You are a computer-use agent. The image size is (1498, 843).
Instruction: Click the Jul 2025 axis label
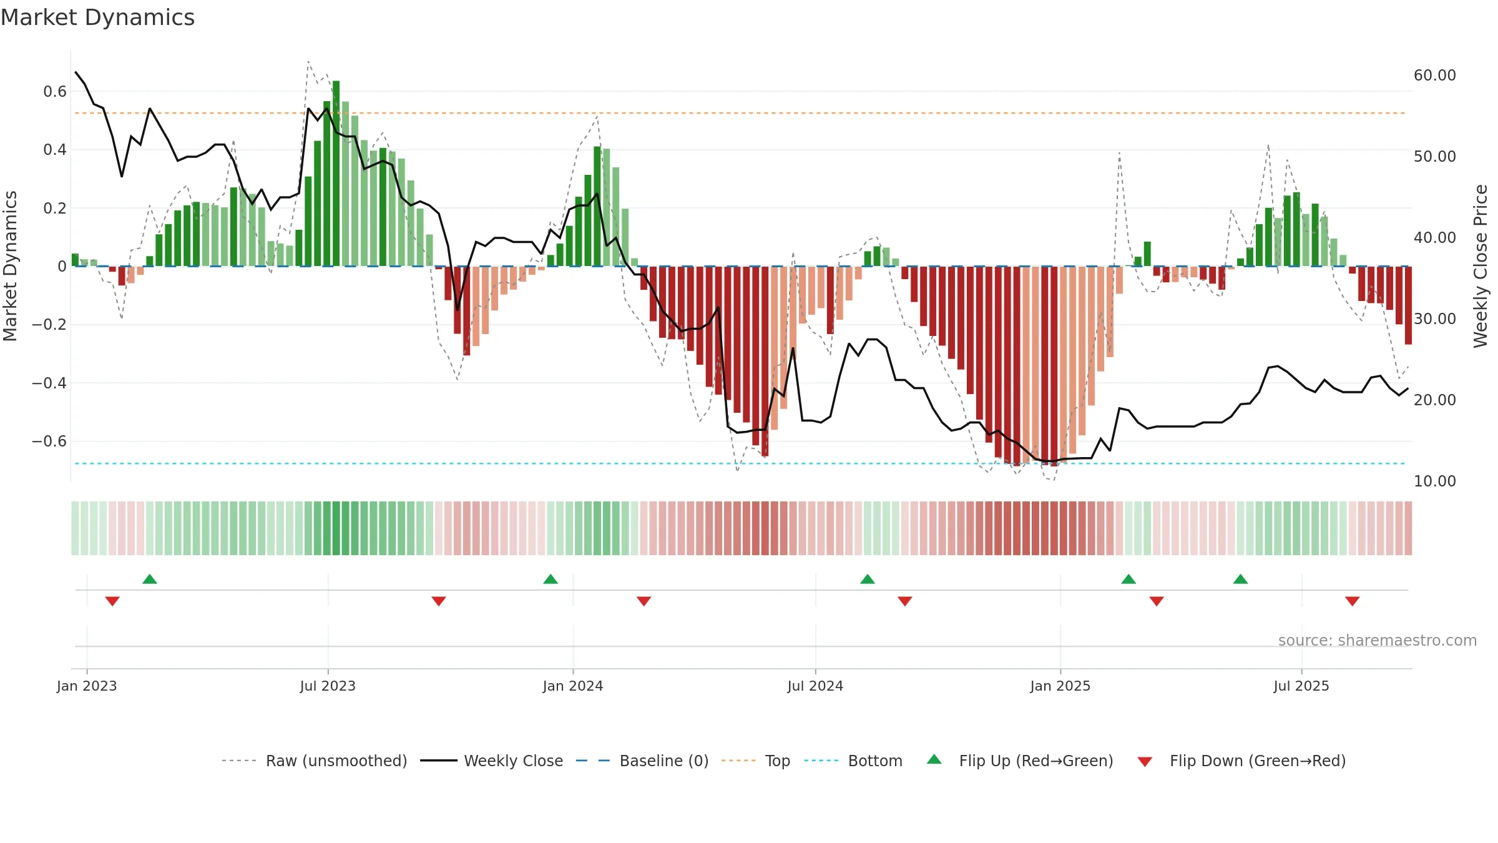click(1301, 686)
